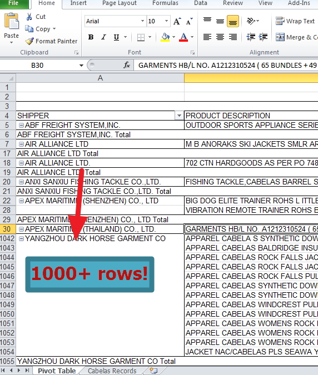The width and height of the screenshot is (318, 375).
Task: Decrease font size with Shrink Font
Action: coord(189,21)
